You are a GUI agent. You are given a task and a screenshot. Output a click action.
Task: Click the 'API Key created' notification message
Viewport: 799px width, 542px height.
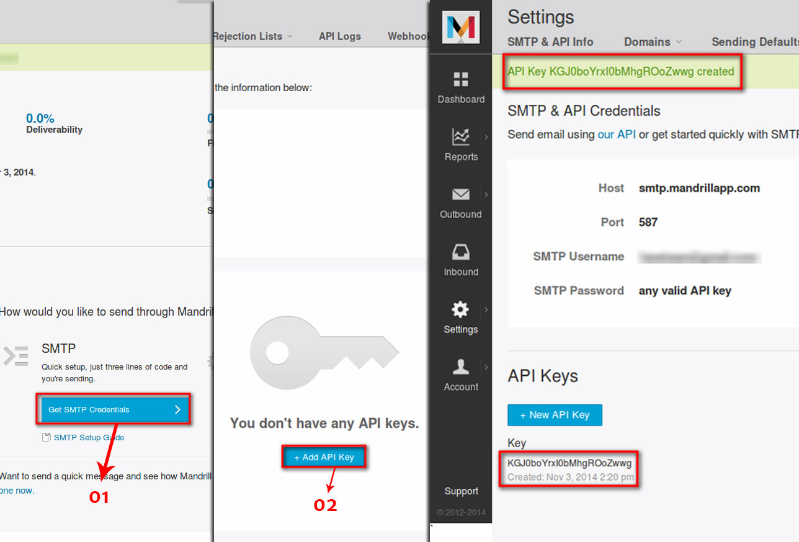[620, 71]
